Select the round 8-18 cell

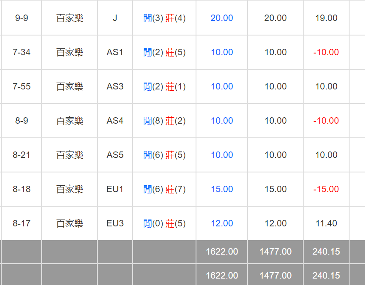click(21, 189)
